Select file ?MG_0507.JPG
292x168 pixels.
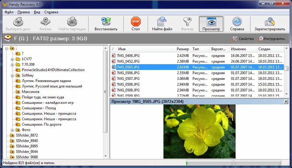tap(128, 79)
